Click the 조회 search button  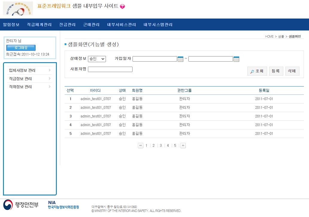257,71
